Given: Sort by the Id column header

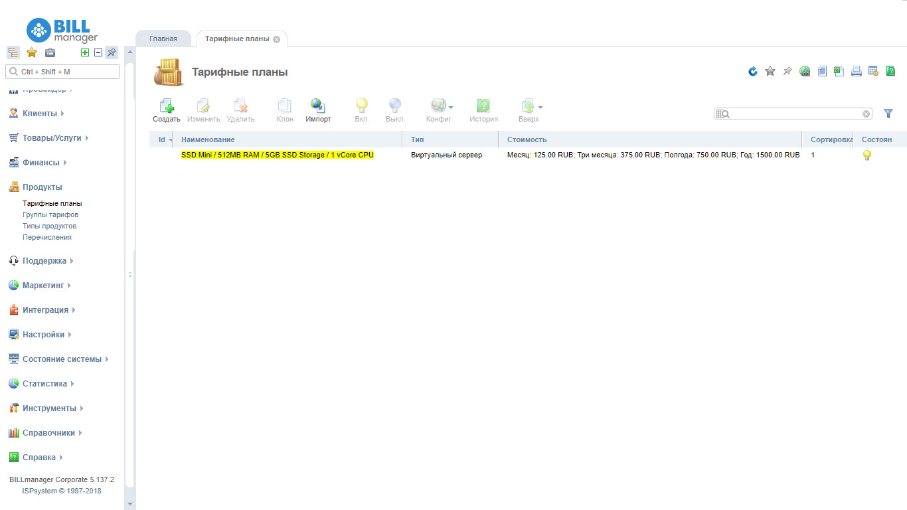Looking at the screenshot, I should coord(162,139).
